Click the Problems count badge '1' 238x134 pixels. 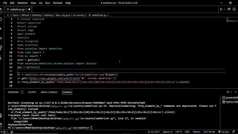[22, 92]
